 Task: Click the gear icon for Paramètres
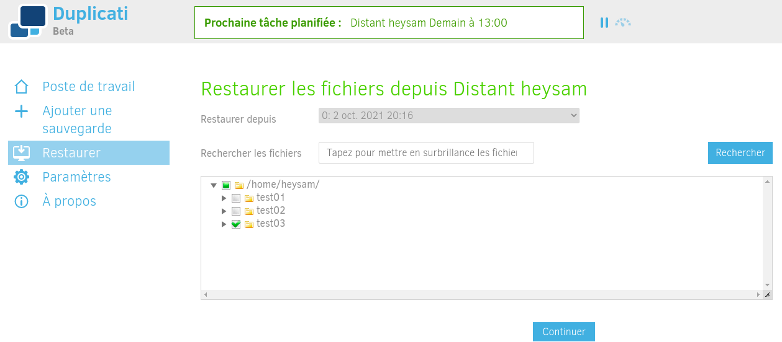tap(22, 177)
